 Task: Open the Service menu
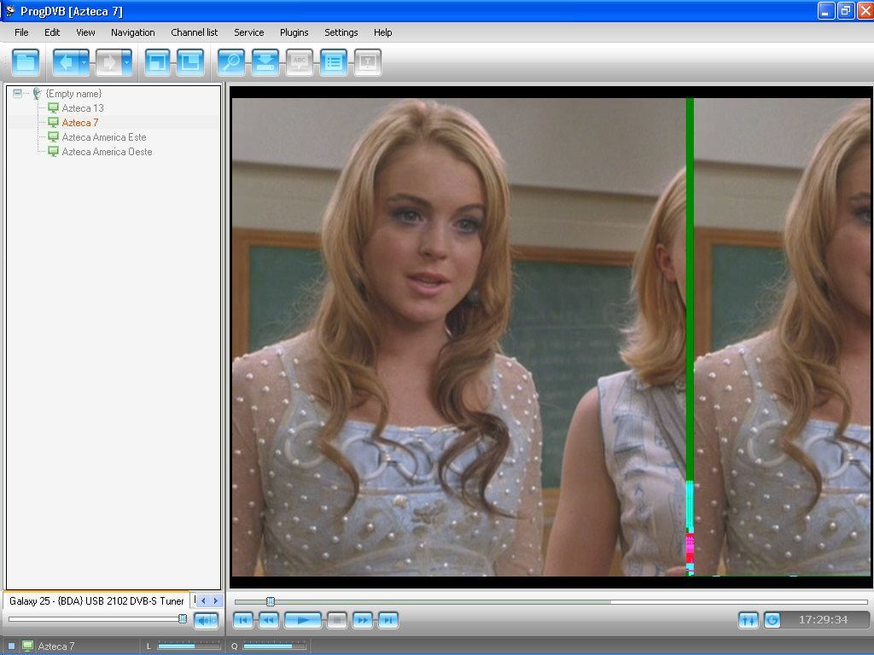[248, 32]
